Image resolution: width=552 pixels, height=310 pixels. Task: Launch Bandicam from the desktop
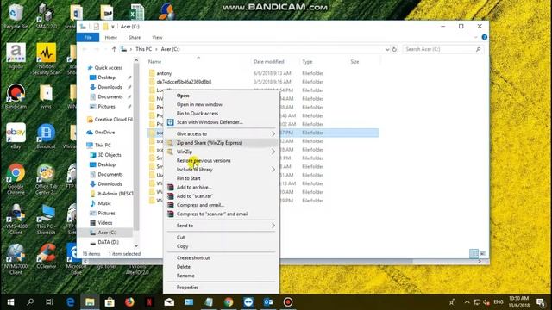click(x=16, y=96)
